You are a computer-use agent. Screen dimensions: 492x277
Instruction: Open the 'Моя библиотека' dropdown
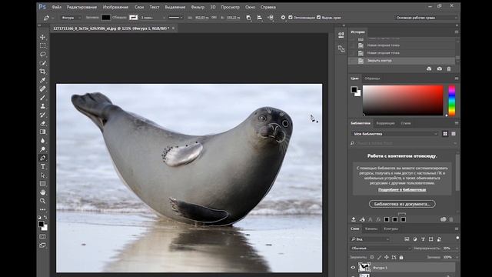click(x=394, y=134)
